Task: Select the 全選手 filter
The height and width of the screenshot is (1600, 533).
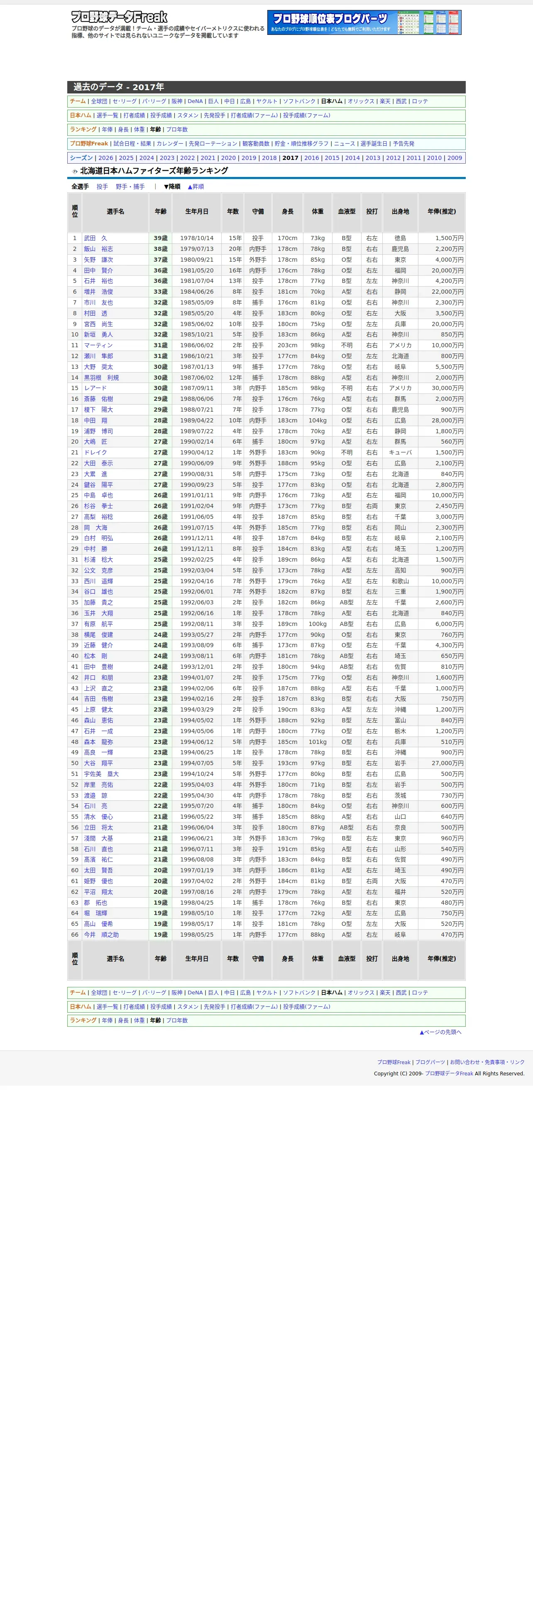Action: [80, 187]
